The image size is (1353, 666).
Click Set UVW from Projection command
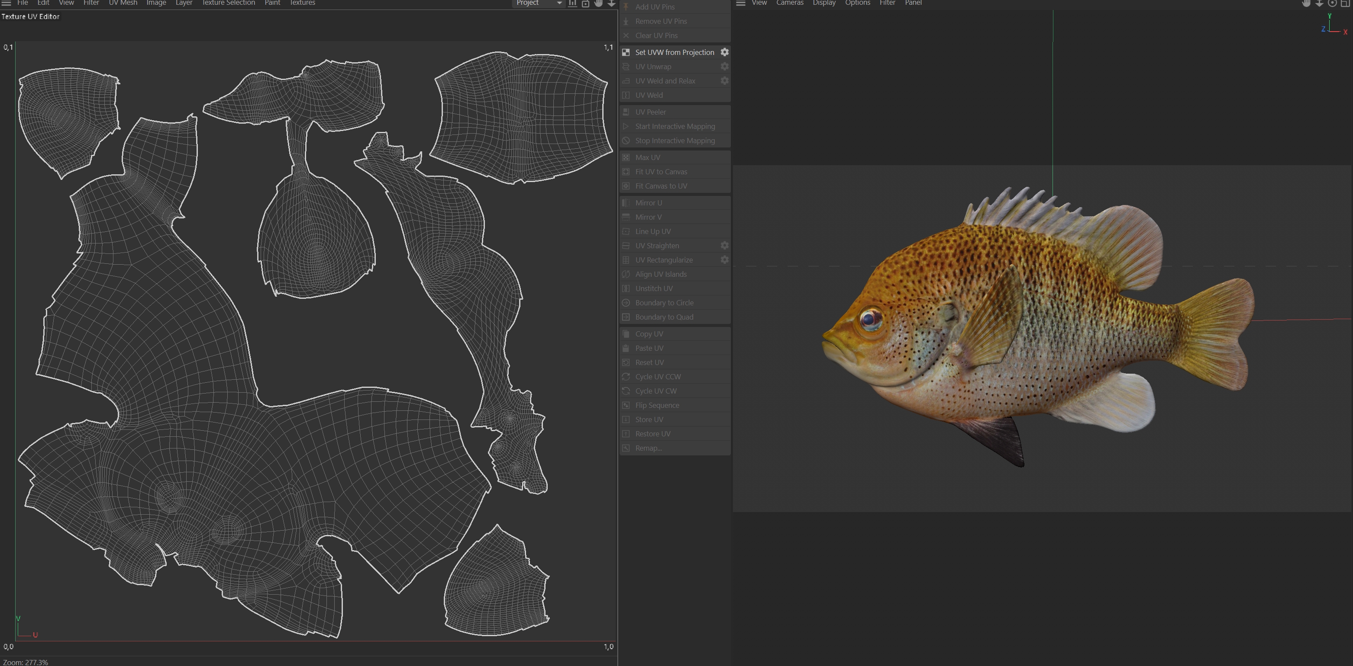click(674, 52)
